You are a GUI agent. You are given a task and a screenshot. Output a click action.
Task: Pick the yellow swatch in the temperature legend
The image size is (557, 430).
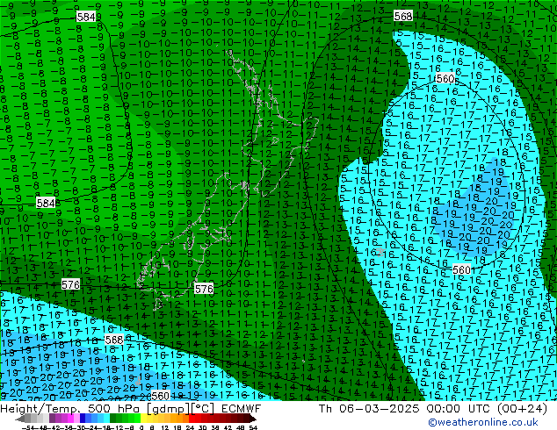click(143, 419)
